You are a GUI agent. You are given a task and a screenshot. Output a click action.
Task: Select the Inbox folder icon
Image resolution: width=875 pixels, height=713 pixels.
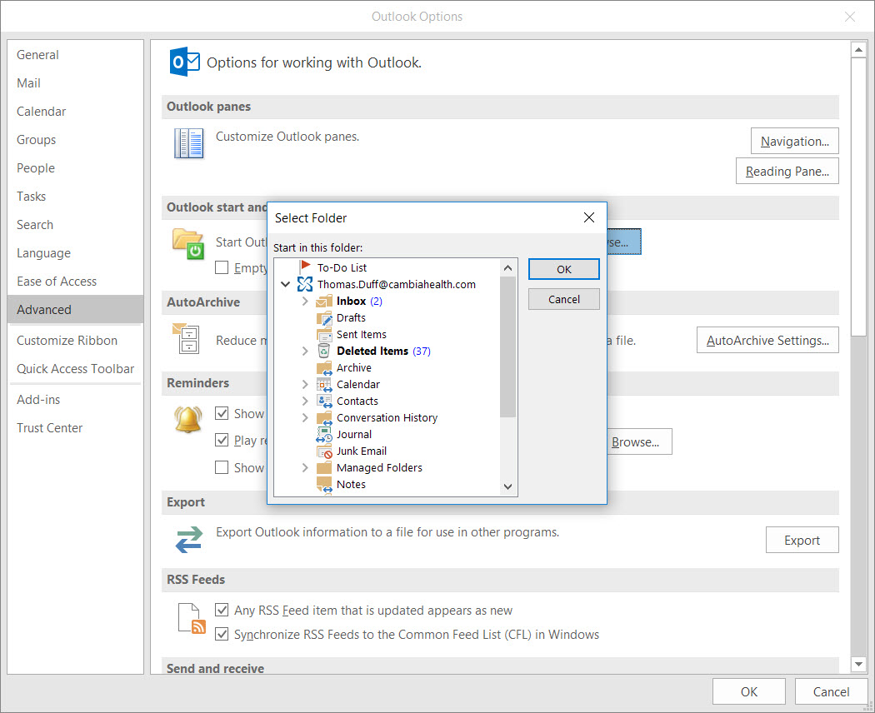(324, 301)
